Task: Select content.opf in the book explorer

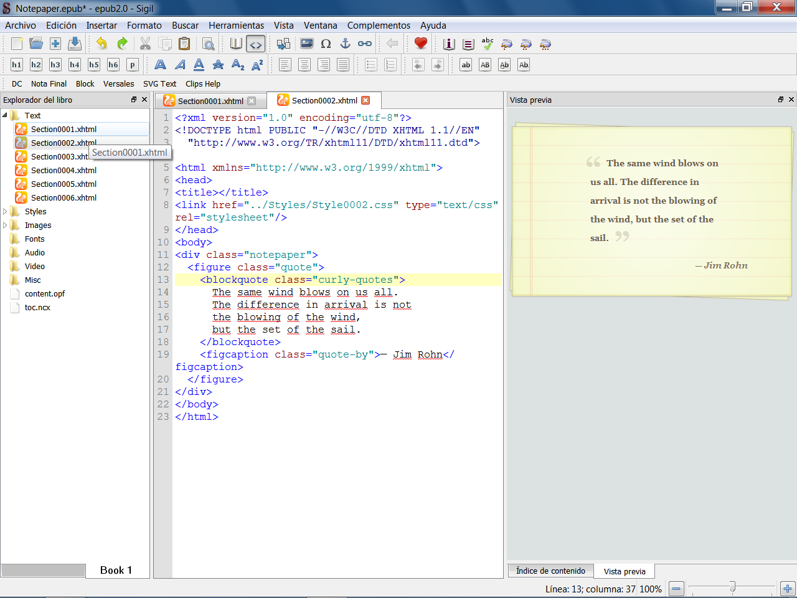Action: [x=45, y=294]
